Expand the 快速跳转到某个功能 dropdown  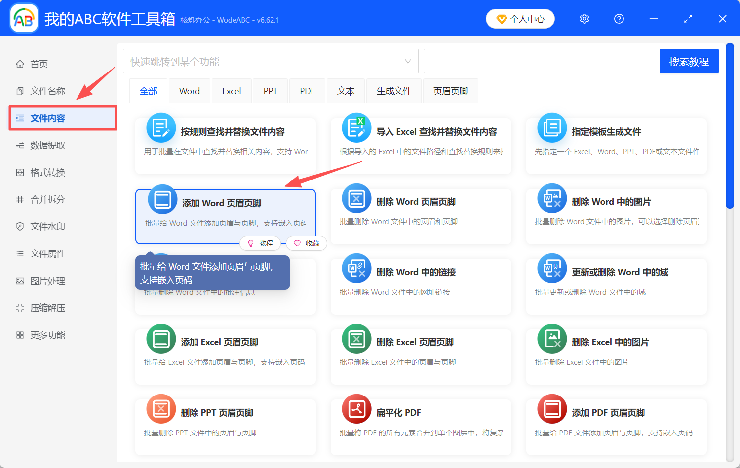click(x=271, y=61)
